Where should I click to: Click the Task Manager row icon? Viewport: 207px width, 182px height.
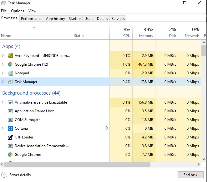(10, 82)
